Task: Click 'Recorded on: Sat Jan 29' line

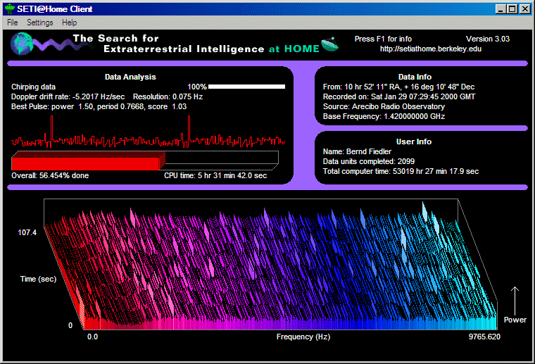Action: 399,97
